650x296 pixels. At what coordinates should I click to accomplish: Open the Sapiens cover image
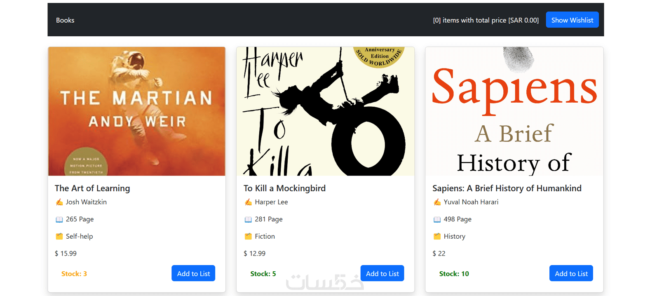pos(514,111)
